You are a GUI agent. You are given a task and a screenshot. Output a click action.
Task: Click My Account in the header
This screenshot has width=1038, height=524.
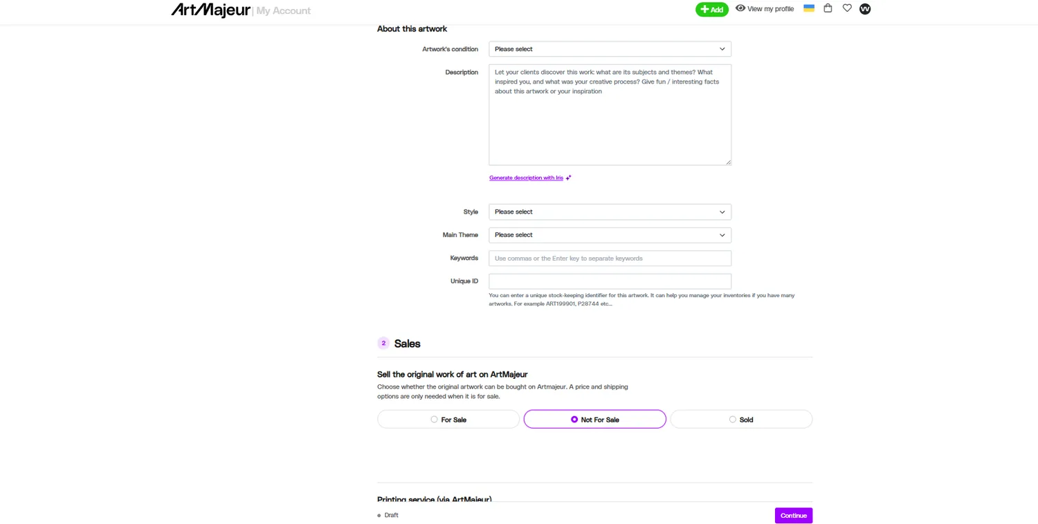[284, 10]
